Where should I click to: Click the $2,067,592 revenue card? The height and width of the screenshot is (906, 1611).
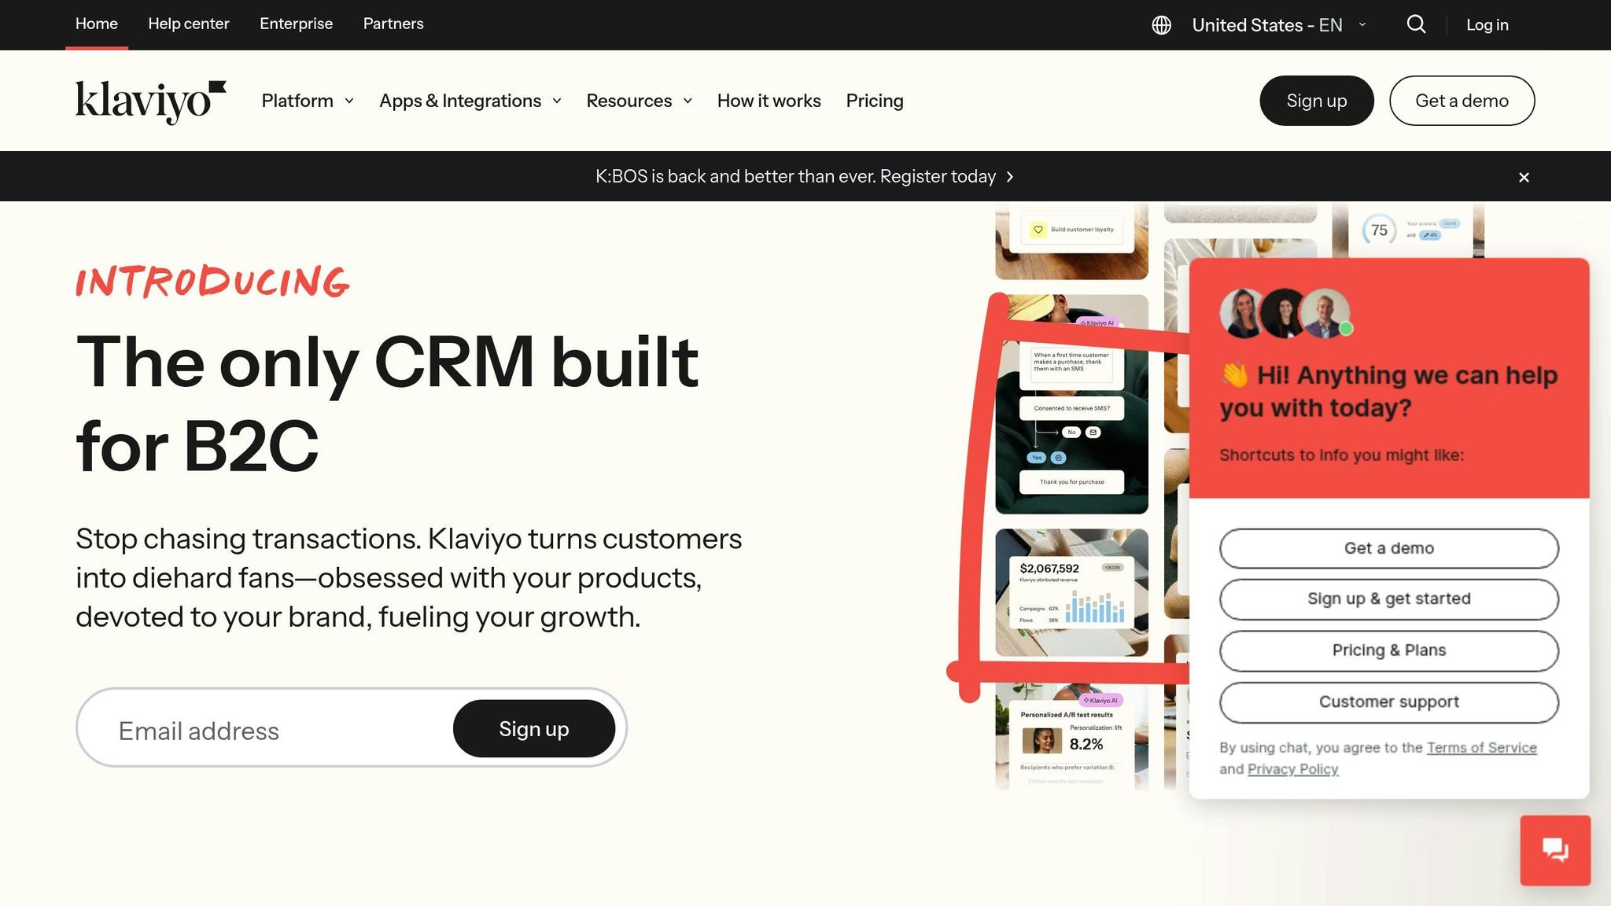pos(1071,592)
